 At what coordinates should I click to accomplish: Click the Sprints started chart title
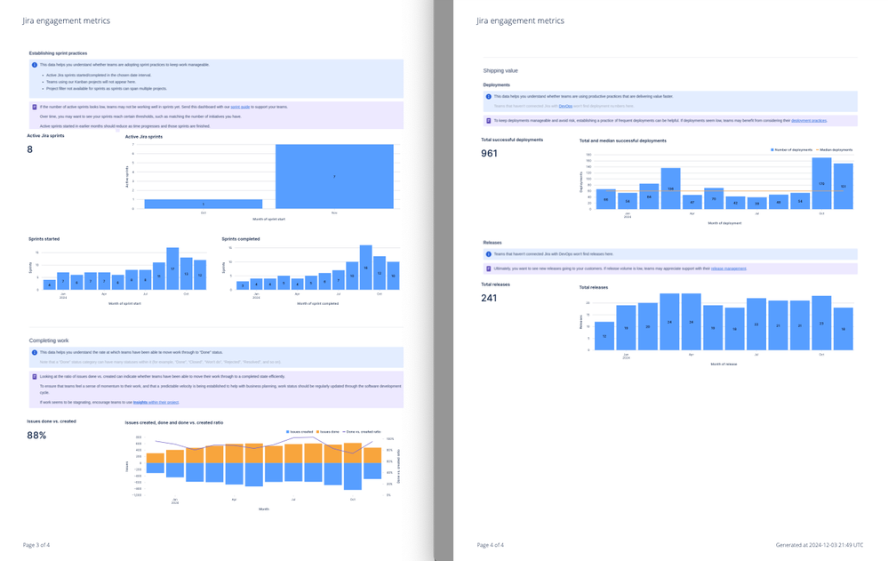tap(44, 239)
